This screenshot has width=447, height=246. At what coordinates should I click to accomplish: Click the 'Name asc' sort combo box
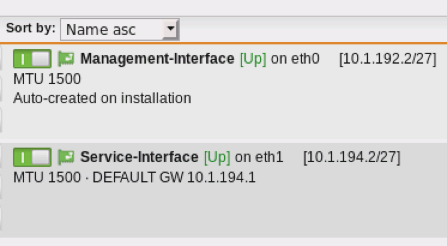coord(120,29)
